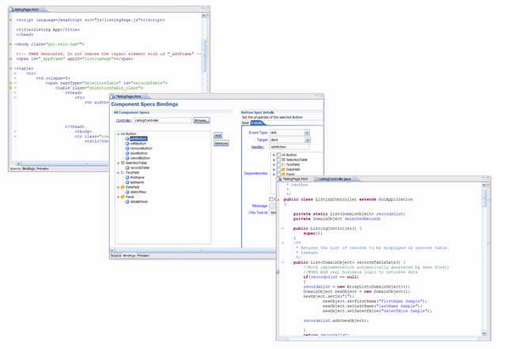The image size is (506, 349).
Task: Click the Browse... button next to Controller
Action: (x=202, y=120)
